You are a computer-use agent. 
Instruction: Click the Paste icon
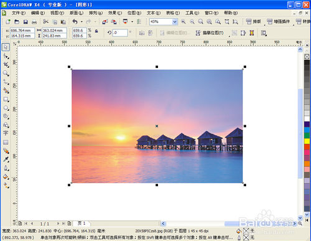pos(63,22)
